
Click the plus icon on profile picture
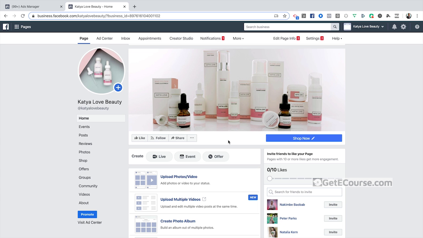click(x=118, y=88)
